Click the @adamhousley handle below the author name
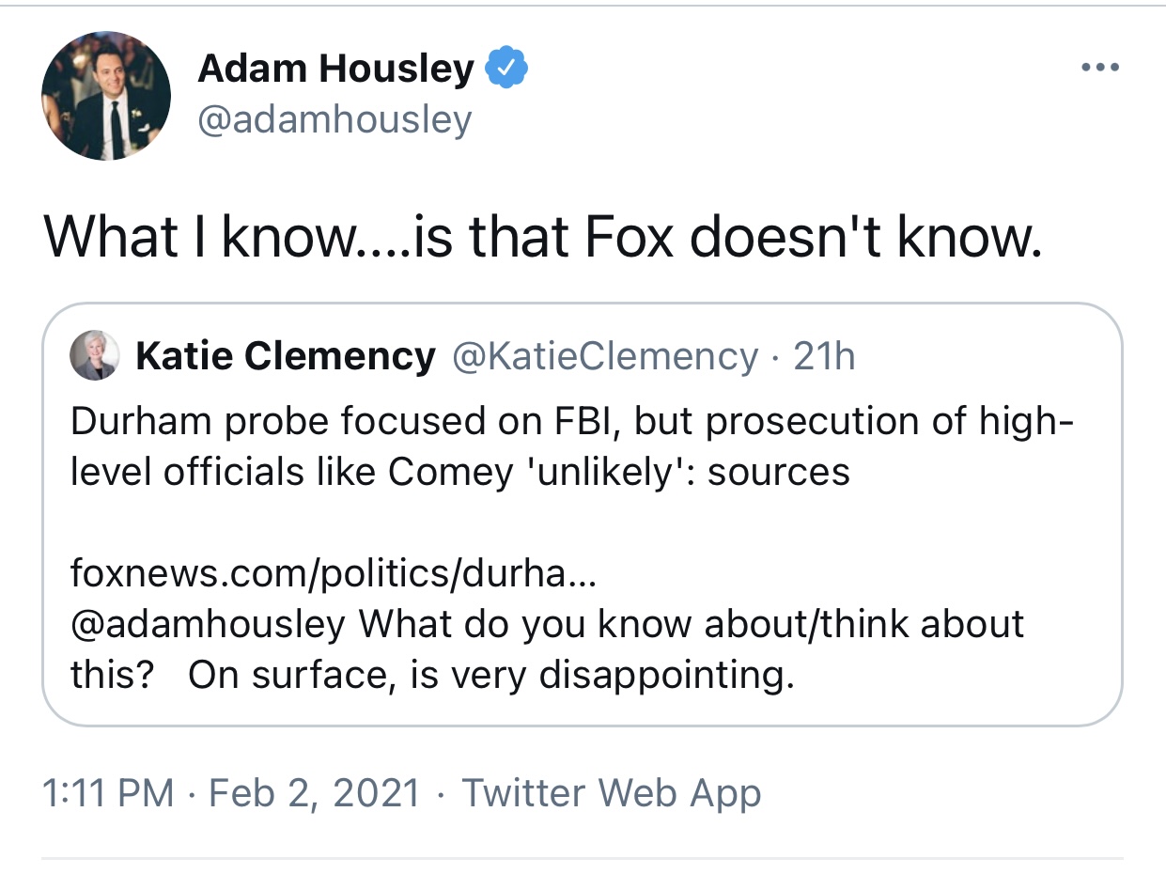1166x874 pixels. click(x=334, y=119)
